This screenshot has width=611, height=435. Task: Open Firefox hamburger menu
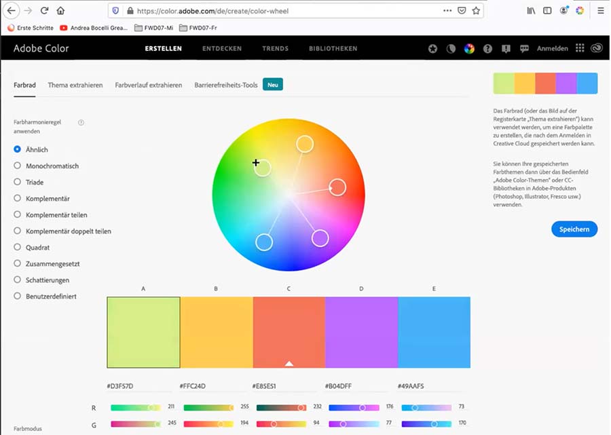pyautogui.click(x=600, y=11)
